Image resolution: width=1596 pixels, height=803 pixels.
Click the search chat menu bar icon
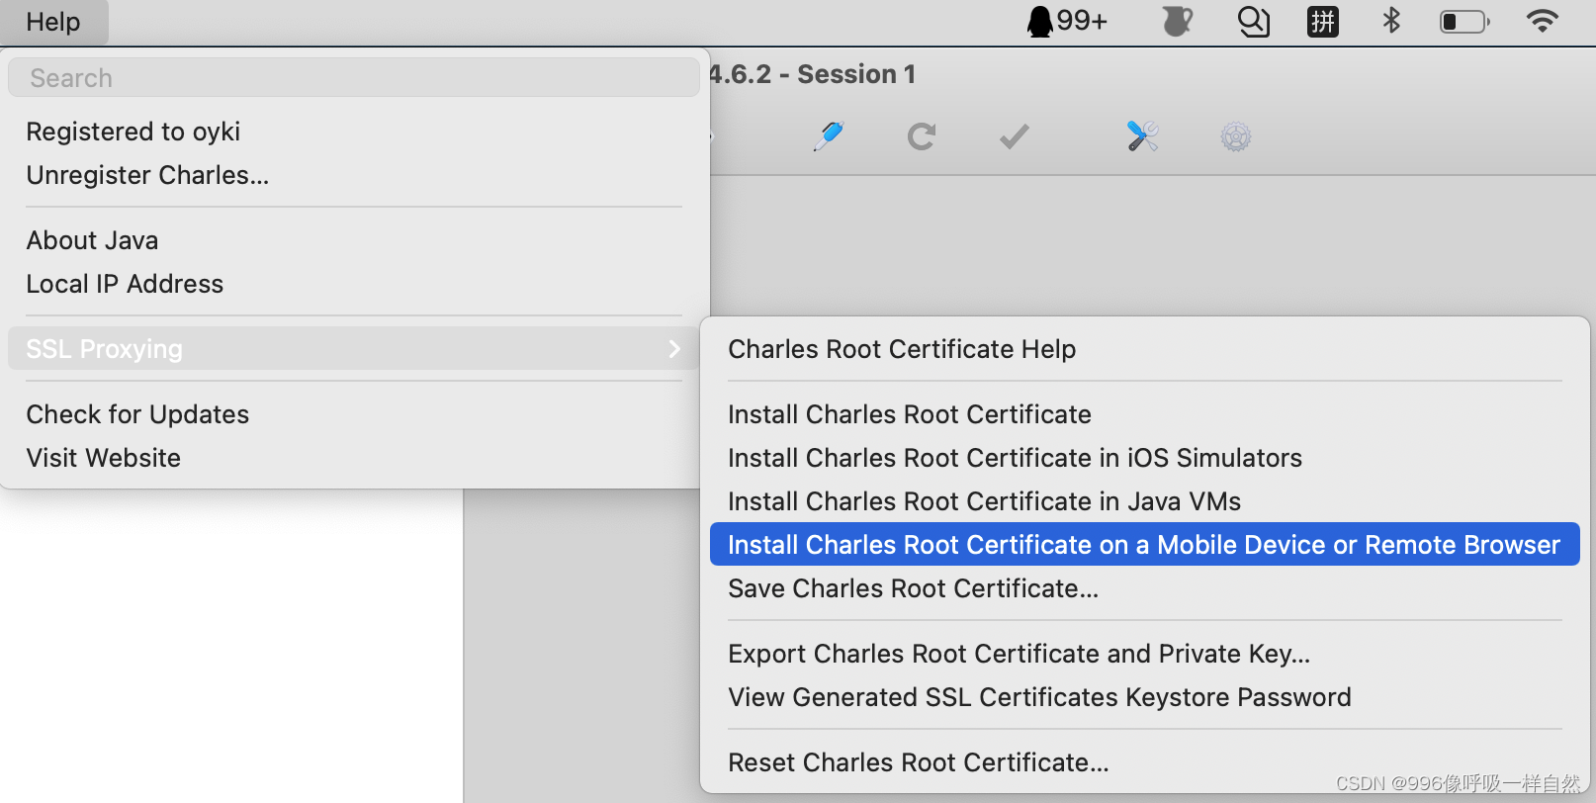(x=1254, y=21)
